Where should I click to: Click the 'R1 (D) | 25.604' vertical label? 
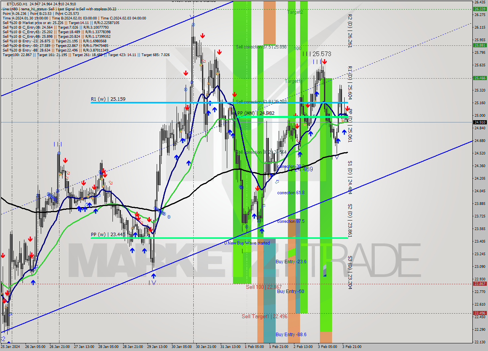tap(350, 83)
